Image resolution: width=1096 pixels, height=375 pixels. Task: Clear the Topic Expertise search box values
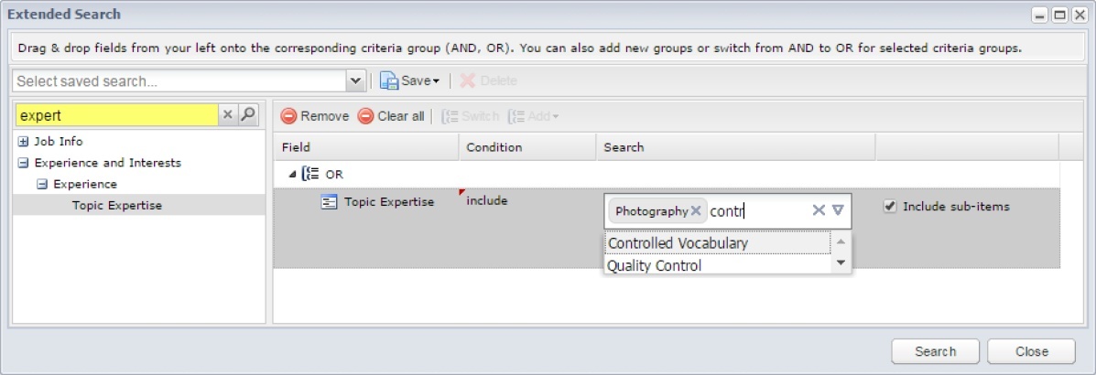pos(819,210)
